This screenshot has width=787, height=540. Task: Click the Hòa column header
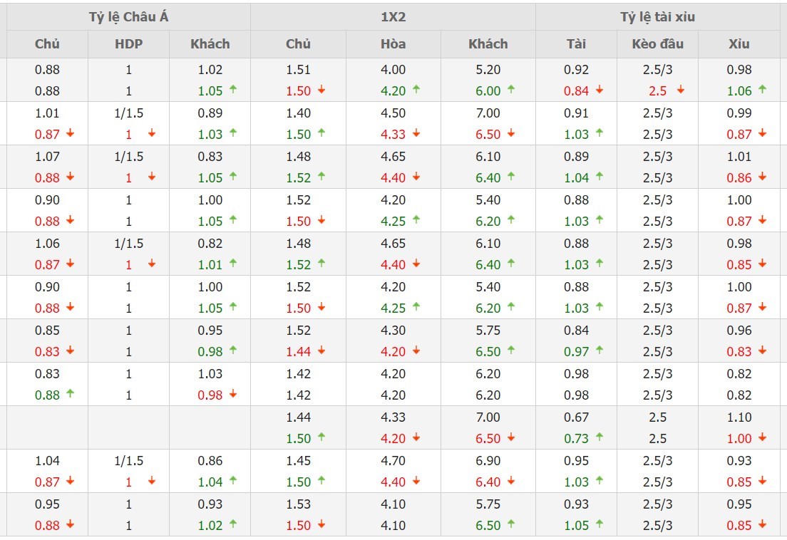[x=393, y=44]
